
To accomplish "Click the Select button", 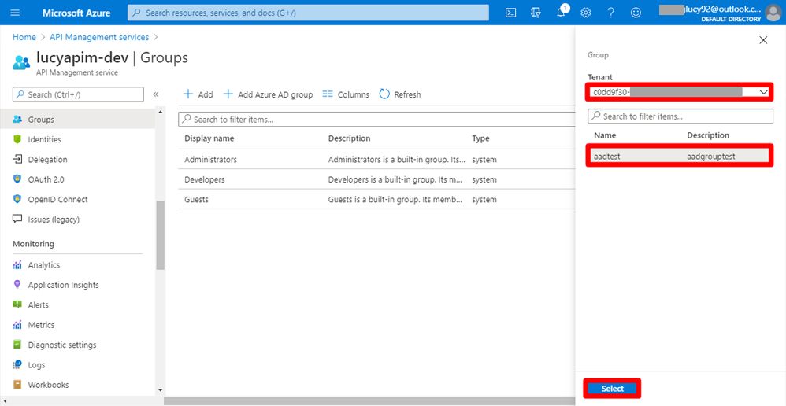I will click(x=612, y=389).
